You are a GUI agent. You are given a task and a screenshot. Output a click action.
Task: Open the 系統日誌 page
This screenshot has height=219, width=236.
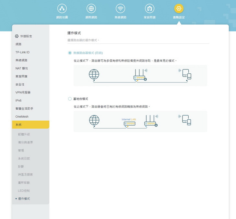(25, 158)
